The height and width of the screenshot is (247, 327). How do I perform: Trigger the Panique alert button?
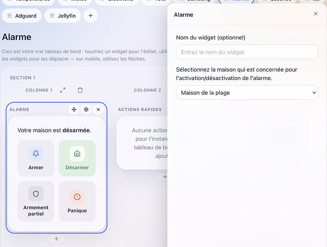(77, 202)
